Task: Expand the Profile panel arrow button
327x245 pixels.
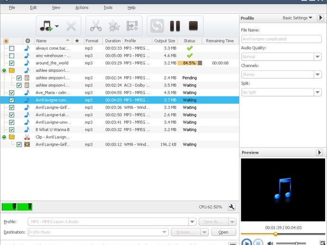Action: click(321, 18)
